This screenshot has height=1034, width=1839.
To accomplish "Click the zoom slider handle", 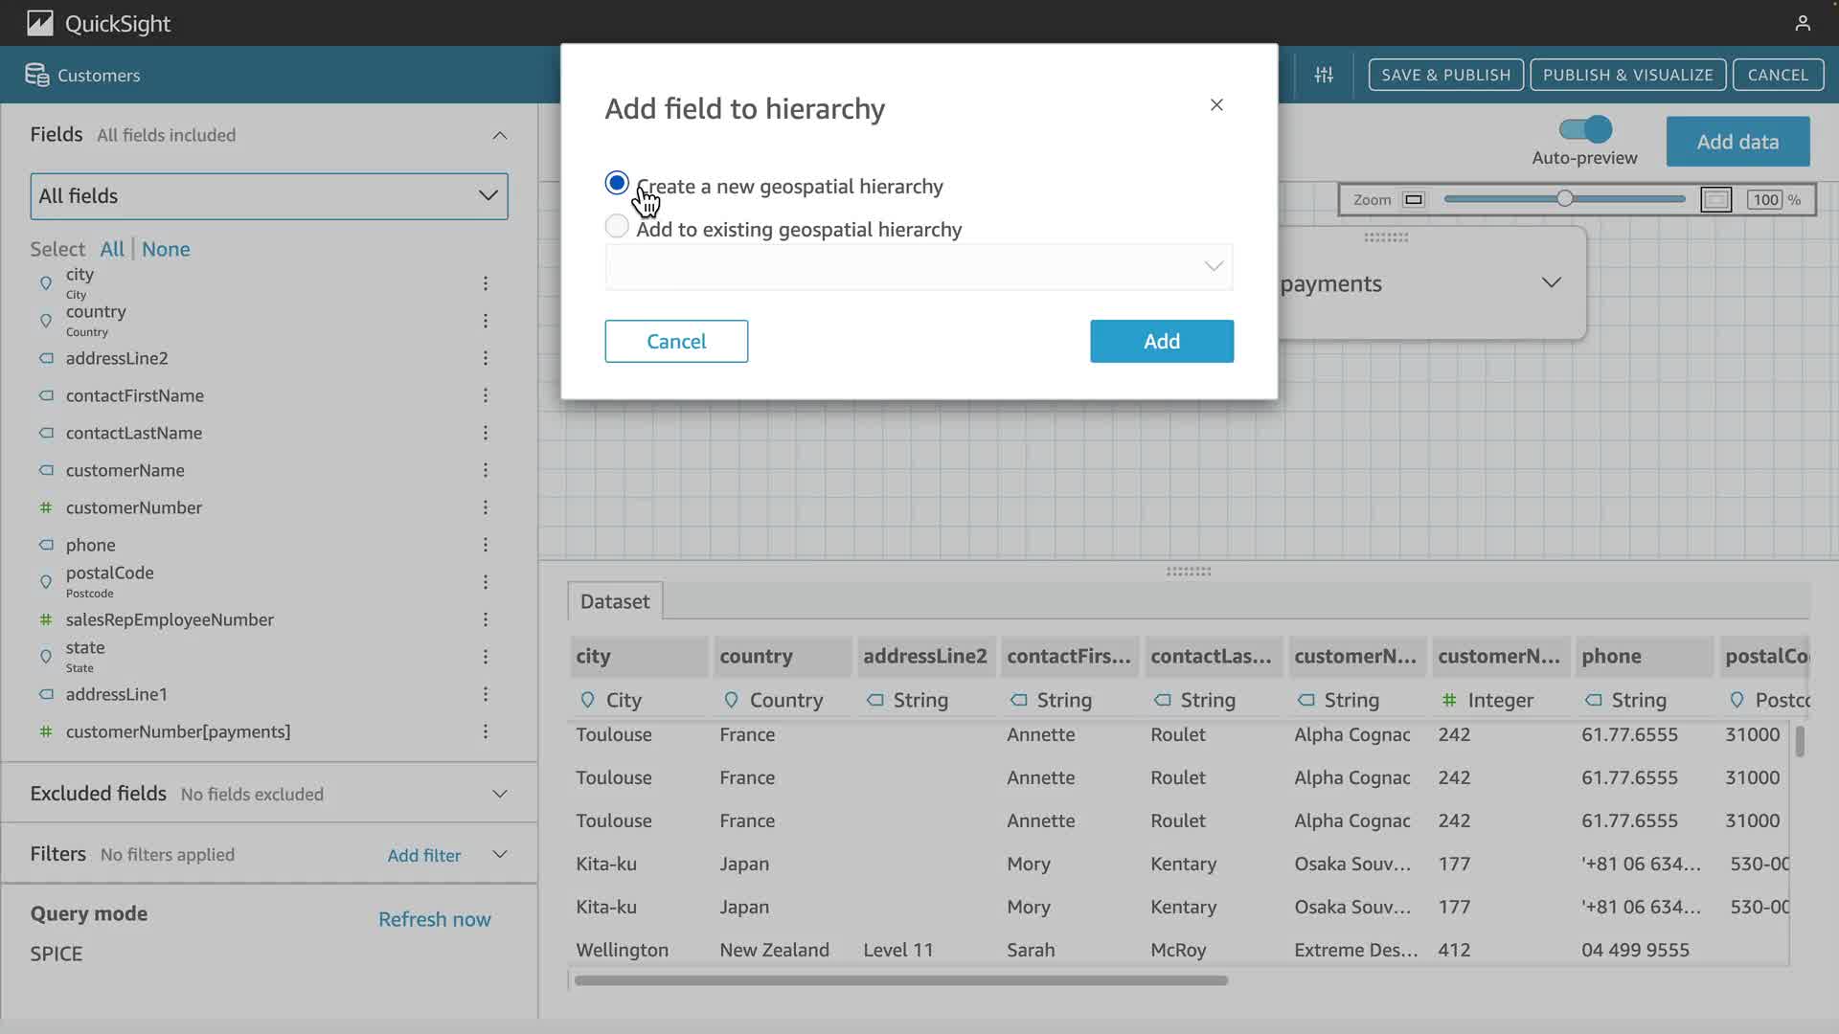I will tap(1564, 199).
